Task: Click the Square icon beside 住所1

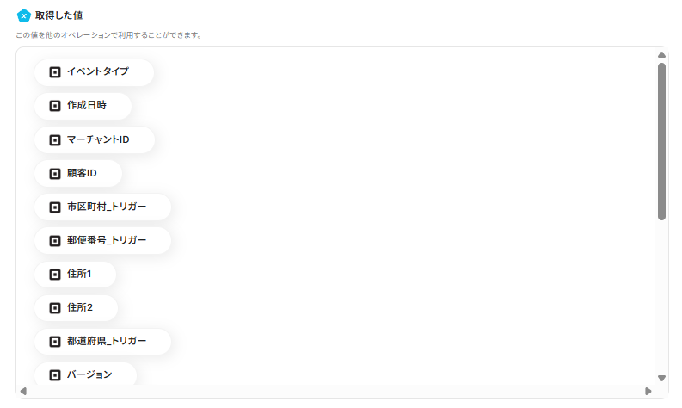Action: click(55, 275)
